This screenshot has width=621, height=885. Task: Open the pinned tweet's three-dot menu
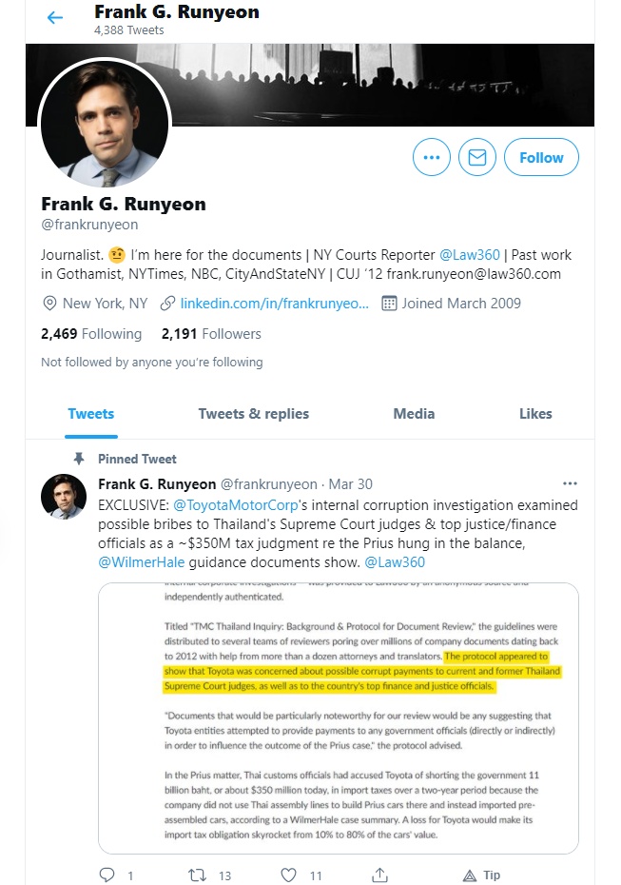click(571, 483)
